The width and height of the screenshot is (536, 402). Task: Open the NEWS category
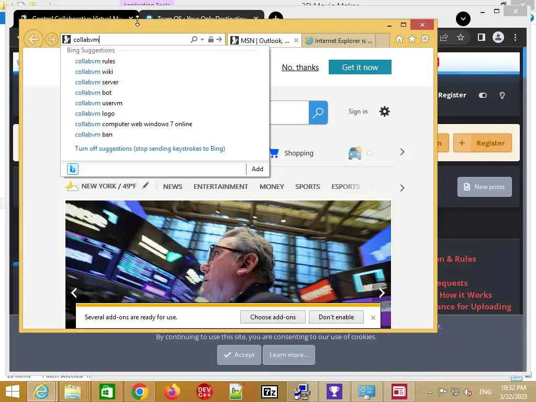[173, 187]
